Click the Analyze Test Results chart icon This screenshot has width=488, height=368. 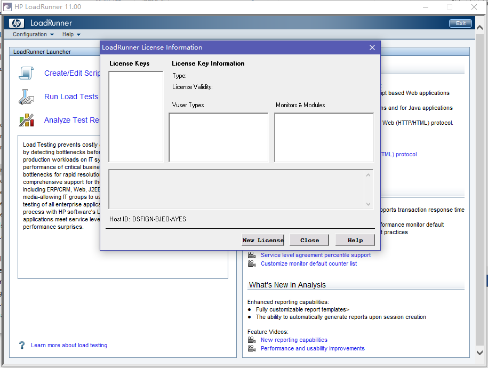pyautogui.click(x=26, y=120)
